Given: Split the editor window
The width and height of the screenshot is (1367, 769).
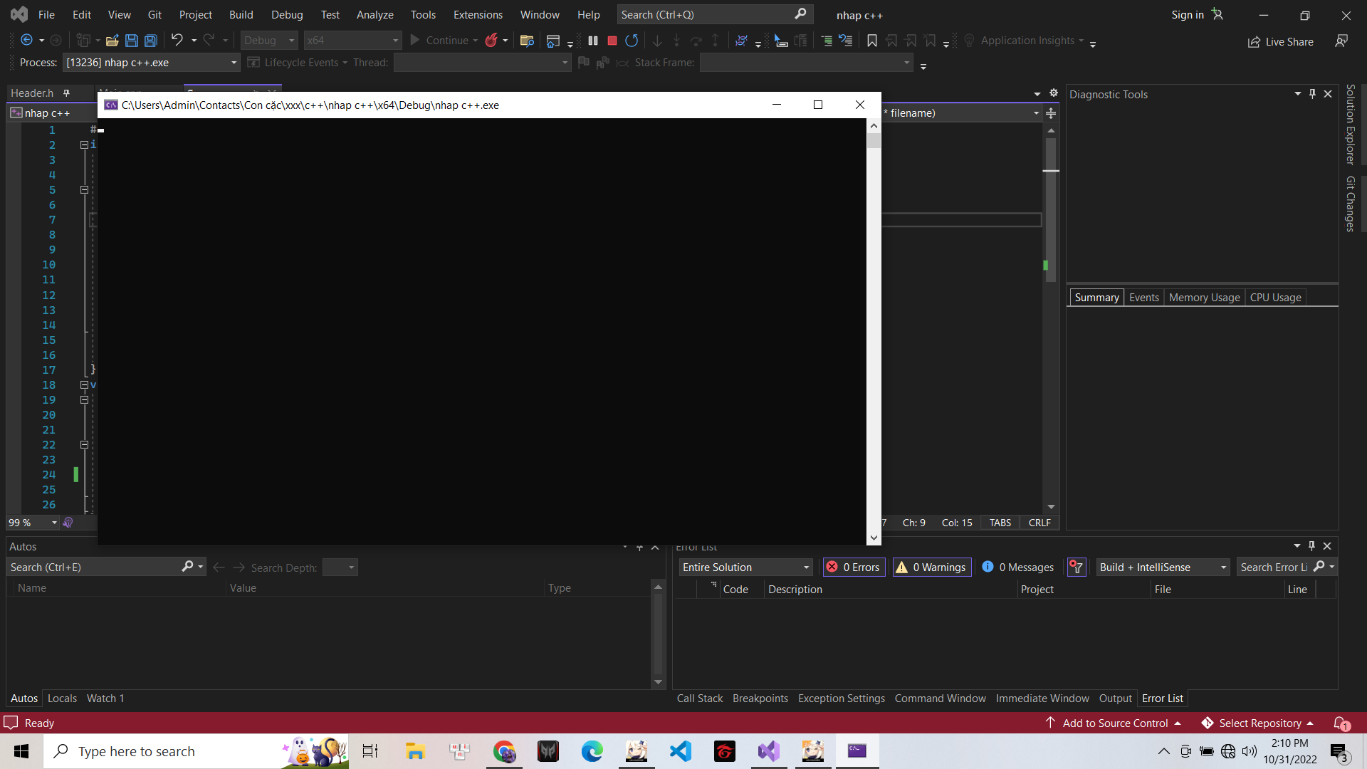Looking at the screenshot, I should coord(1051,113).
